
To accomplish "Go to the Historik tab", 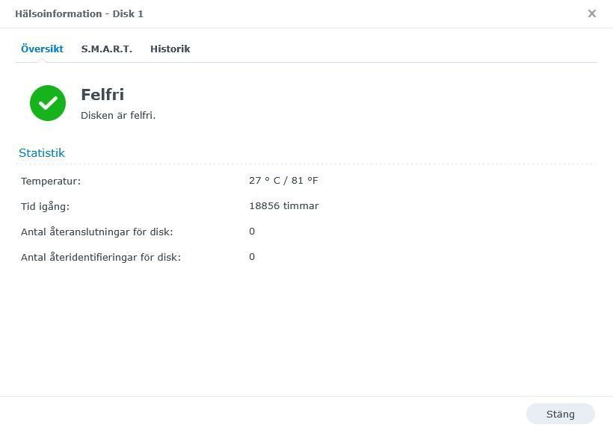I will (x=170, y=49).
